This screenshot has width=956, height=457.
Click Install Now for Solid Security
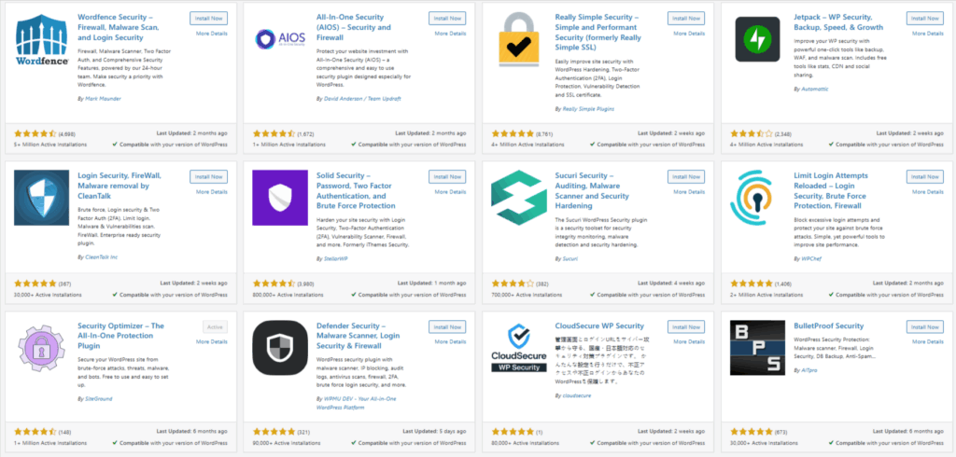[447, 176]
